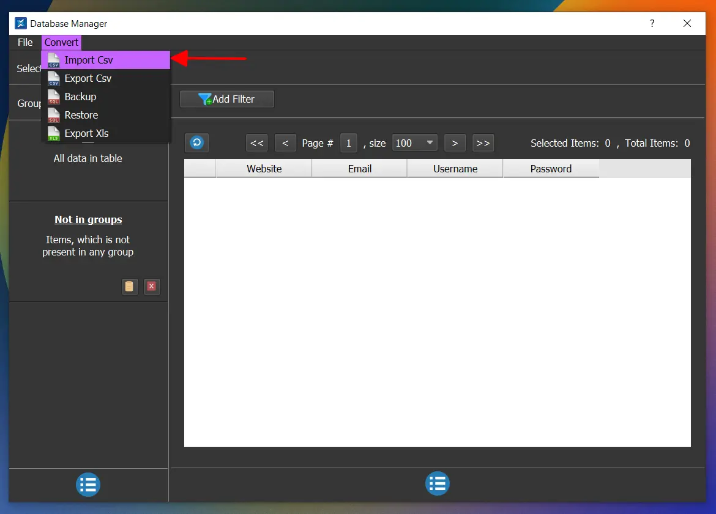The width and height of the screenshot is (716, 514).
Task: Select the Not in groups entry
Action: coord(88,220)
